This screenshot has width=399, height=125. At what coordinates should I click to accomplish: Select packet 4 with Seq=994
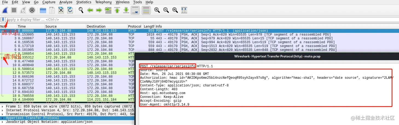tap(199, 42)
